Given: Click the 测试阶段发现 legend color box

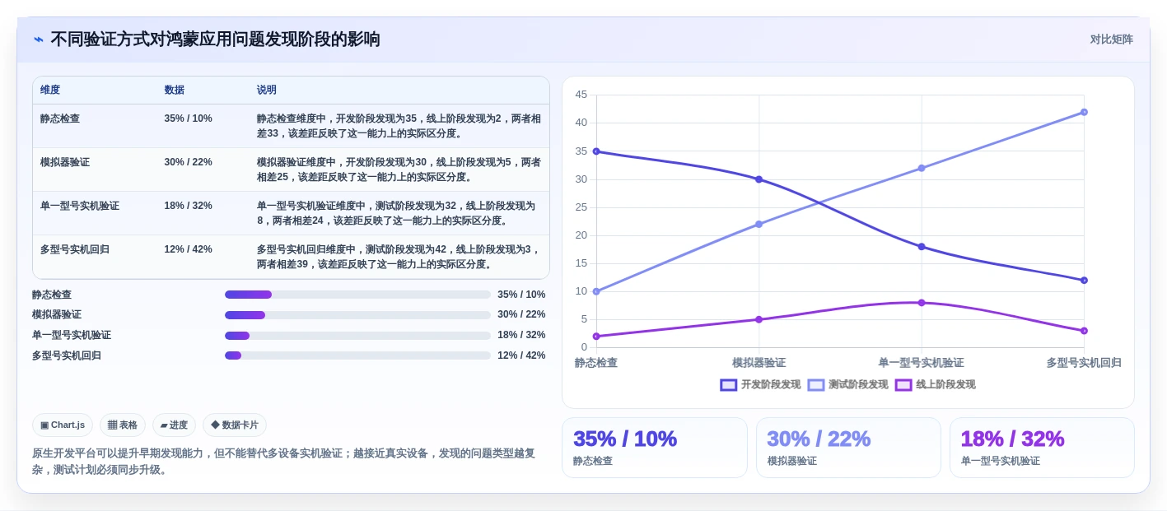Looking at the screenshot, I should click(x=816, y=385).
